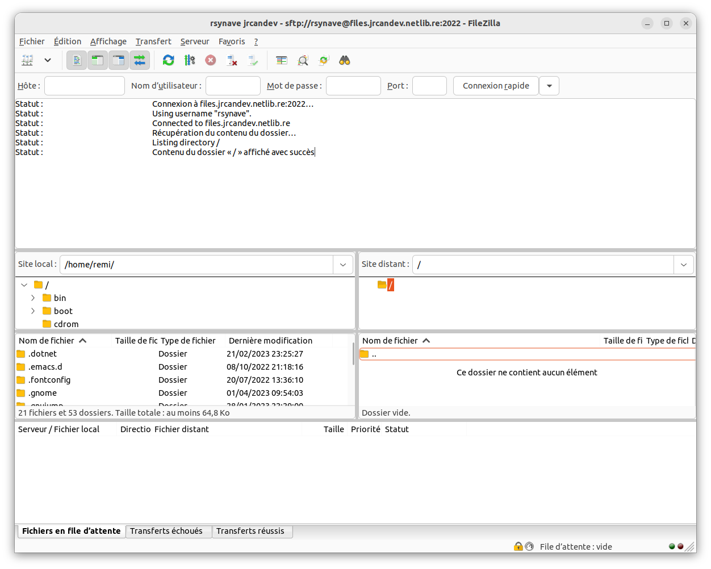
Task: Toggle the transfer queue display
Action: tap(140, 60)
